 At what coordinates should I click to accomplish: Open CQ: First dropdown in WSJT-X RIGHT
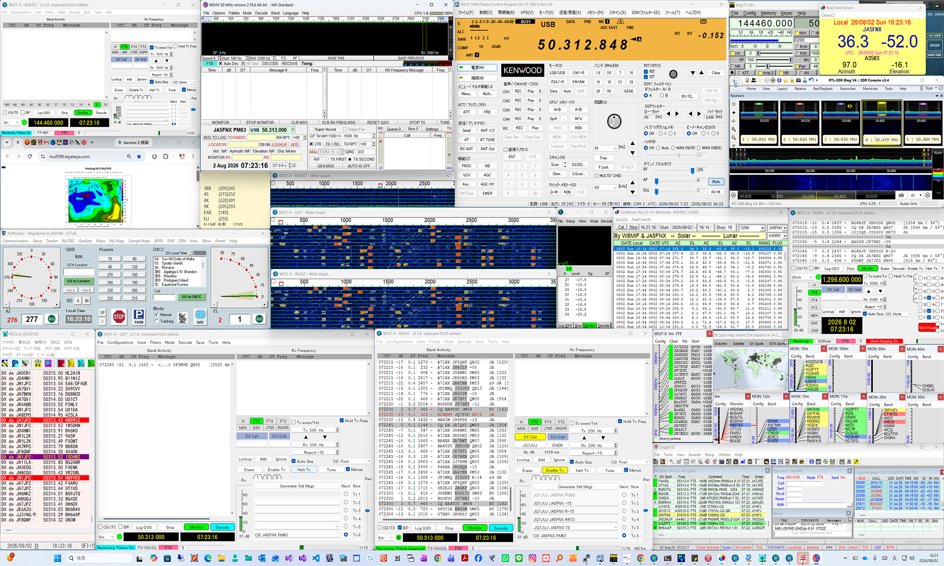(629, 462)
